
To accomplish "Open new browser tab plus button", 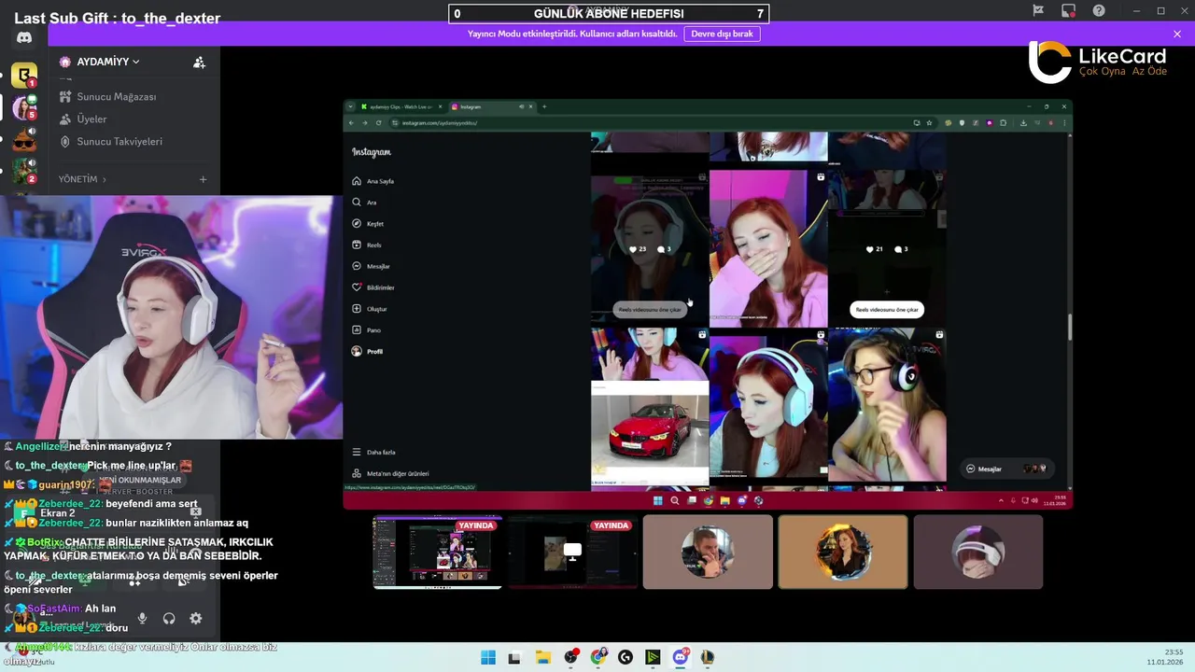I will (544, 106).
